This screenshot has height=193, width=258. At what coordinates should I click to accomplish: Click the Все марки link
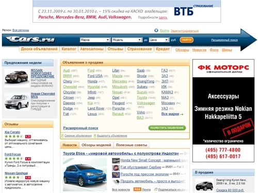(x=170, y=114)
